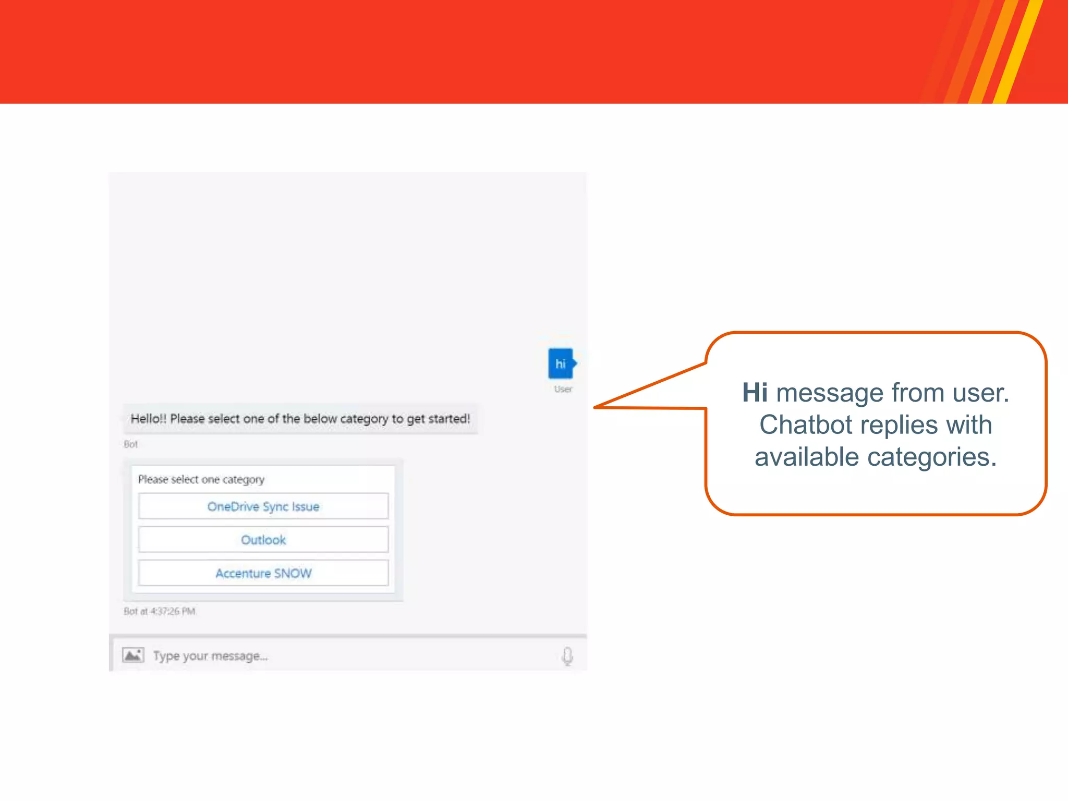Click the blue hi user message bubble

point(561,363)
